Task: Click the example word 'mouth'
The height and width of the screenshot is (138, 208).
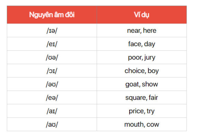Action: pos(133,125)
